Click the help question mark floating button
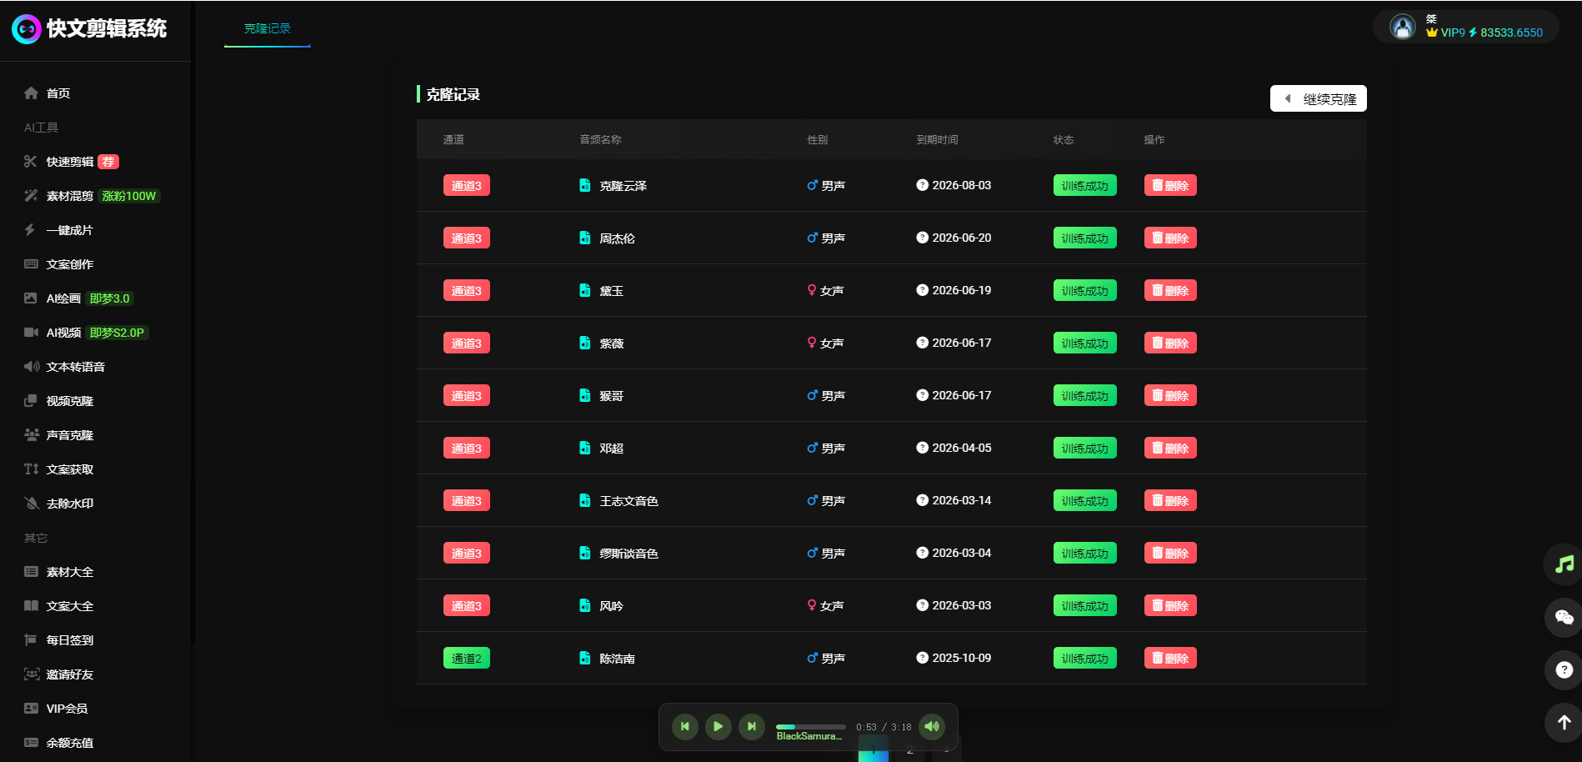 tap(1564, 669)
